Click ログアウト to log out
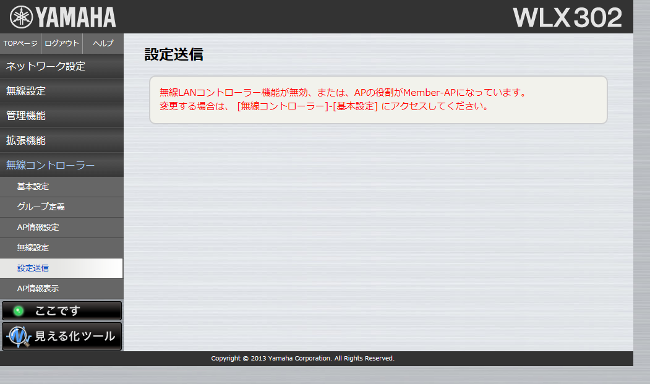Image resolution: width=650 pixels, height=384 pixels. 62,43
